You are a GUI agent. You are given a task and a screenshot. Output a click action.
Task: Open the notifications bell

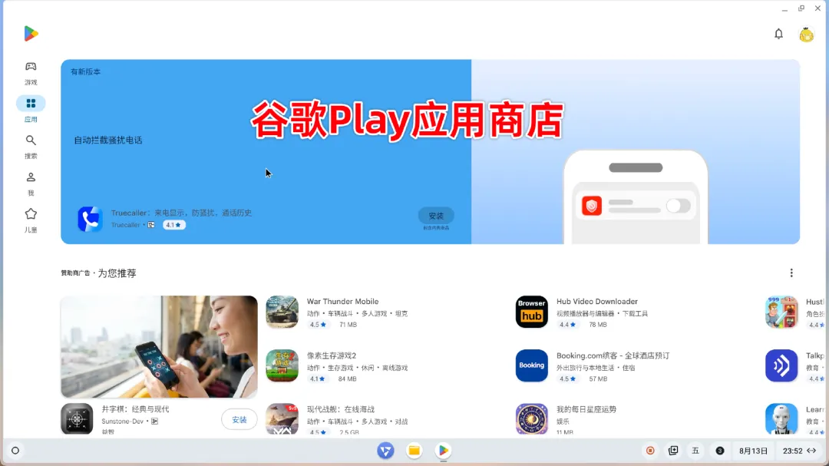pyautogui.click(x=778, y=34)
